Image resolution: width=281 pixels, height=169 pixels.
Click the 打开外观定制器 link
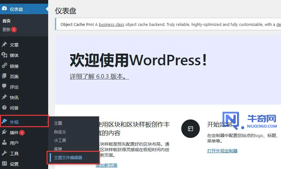tap(222, 151)
